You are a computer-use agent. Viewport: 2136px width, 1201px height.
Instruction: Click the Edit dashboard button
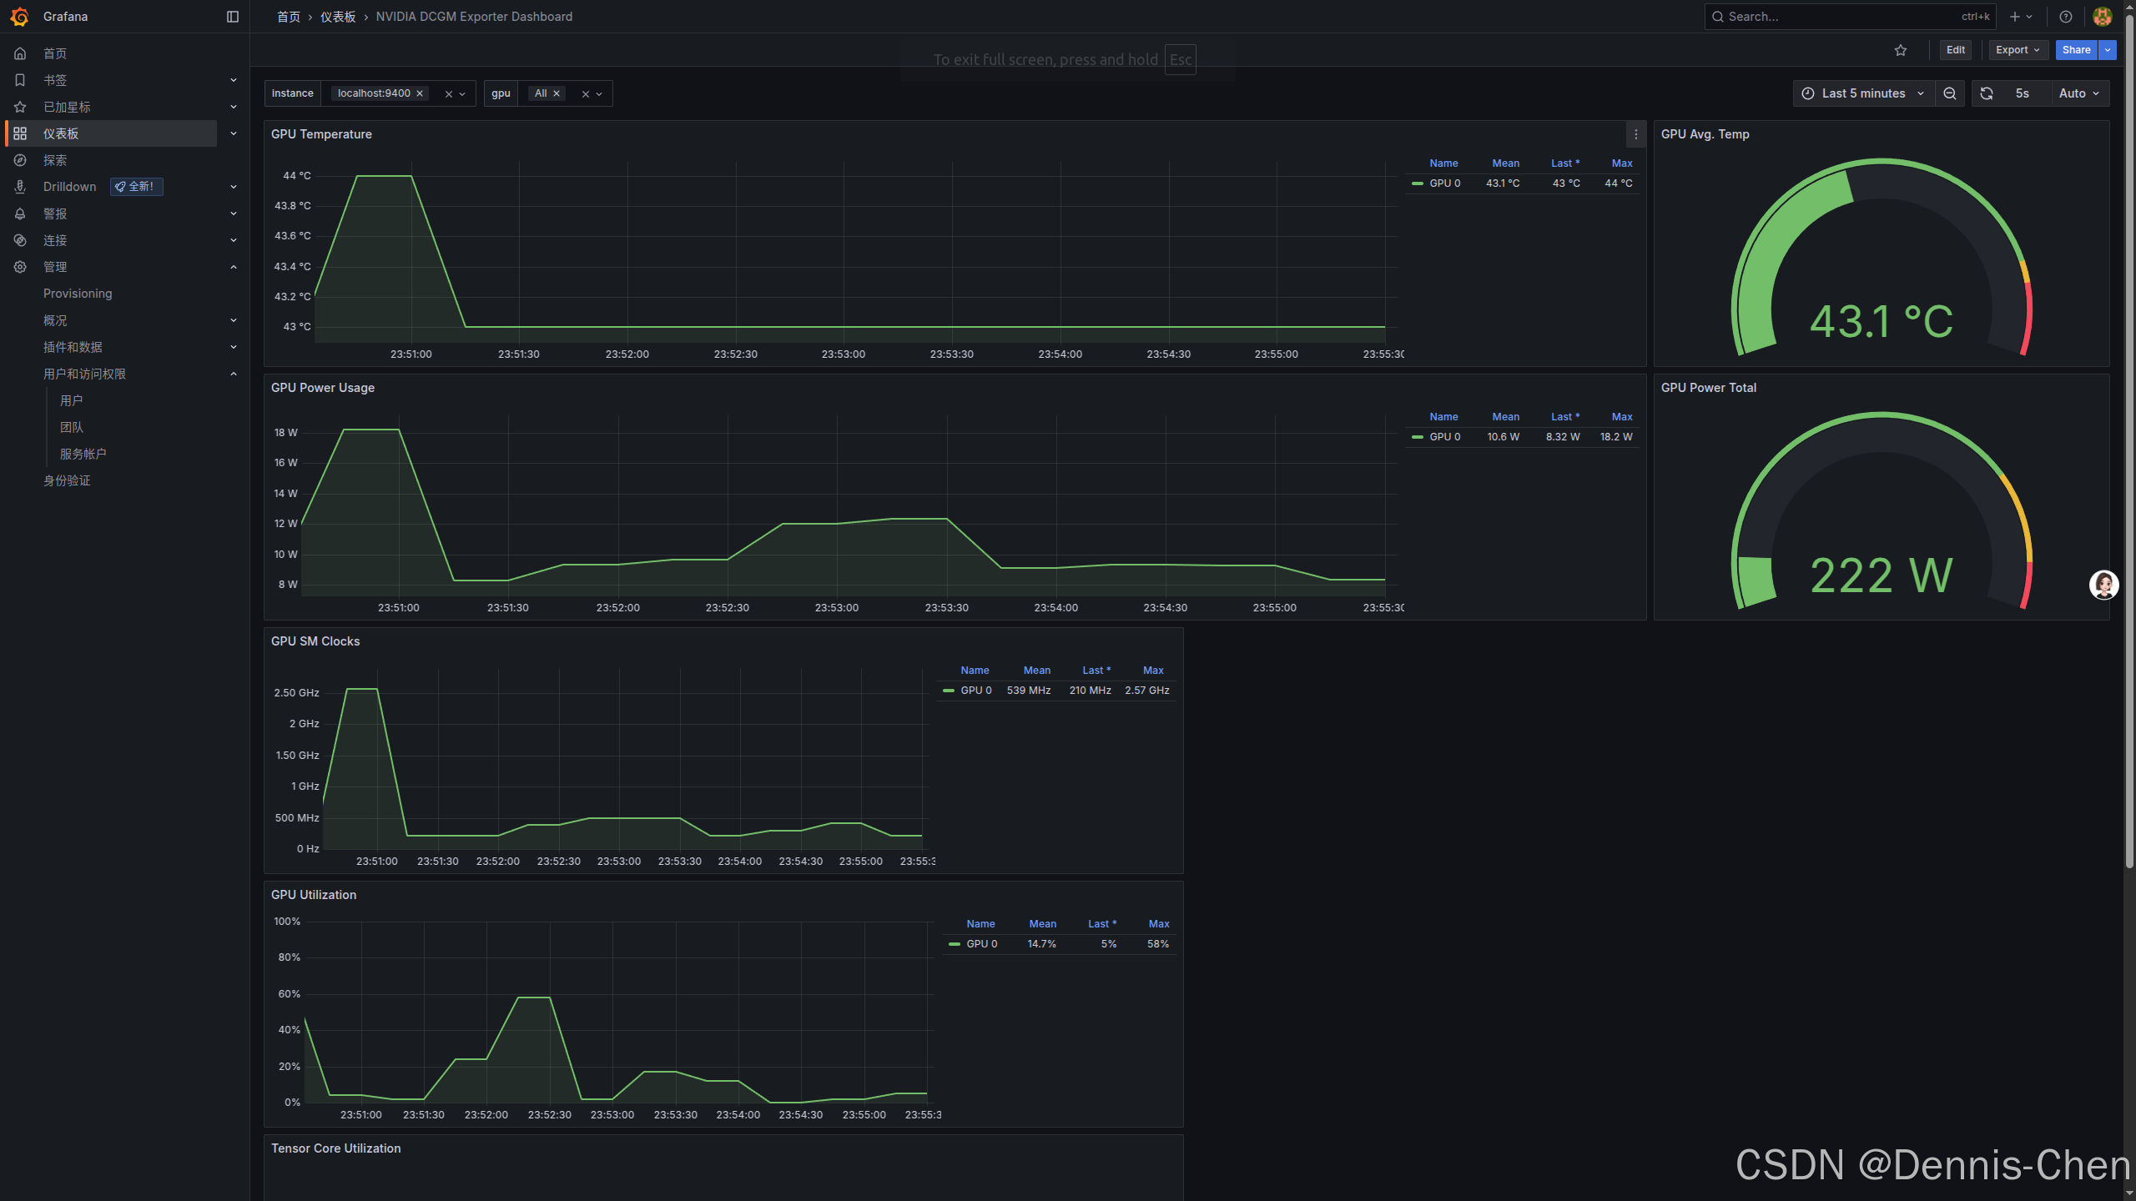[x=1955, y=50]
